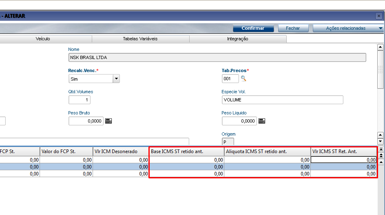The height and width of the screenshot is (215, 385).
Task: Click the Tab.Precos field 001
Action: 230,79
